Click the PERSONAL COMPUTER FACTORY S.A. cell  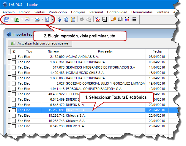[x=105, y=89]
